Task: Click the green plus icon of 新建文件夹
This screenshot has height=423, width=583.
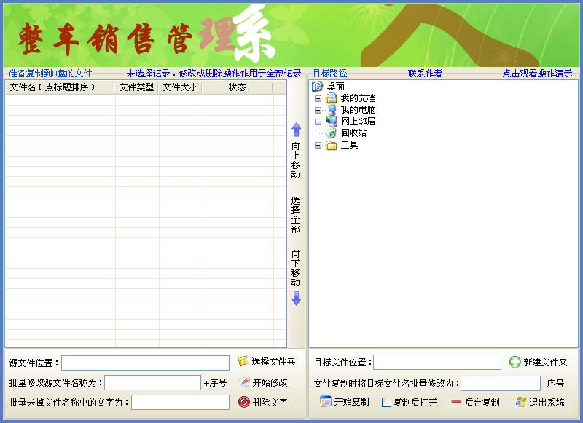Action: point(515,362)
